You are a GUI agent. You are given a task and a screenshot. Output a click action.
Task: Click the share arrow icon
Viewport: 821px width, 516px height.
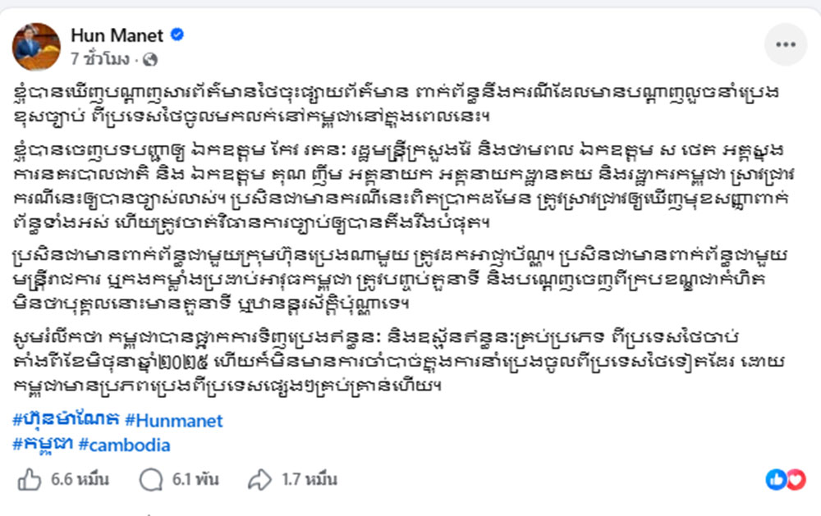pos(259,480)
